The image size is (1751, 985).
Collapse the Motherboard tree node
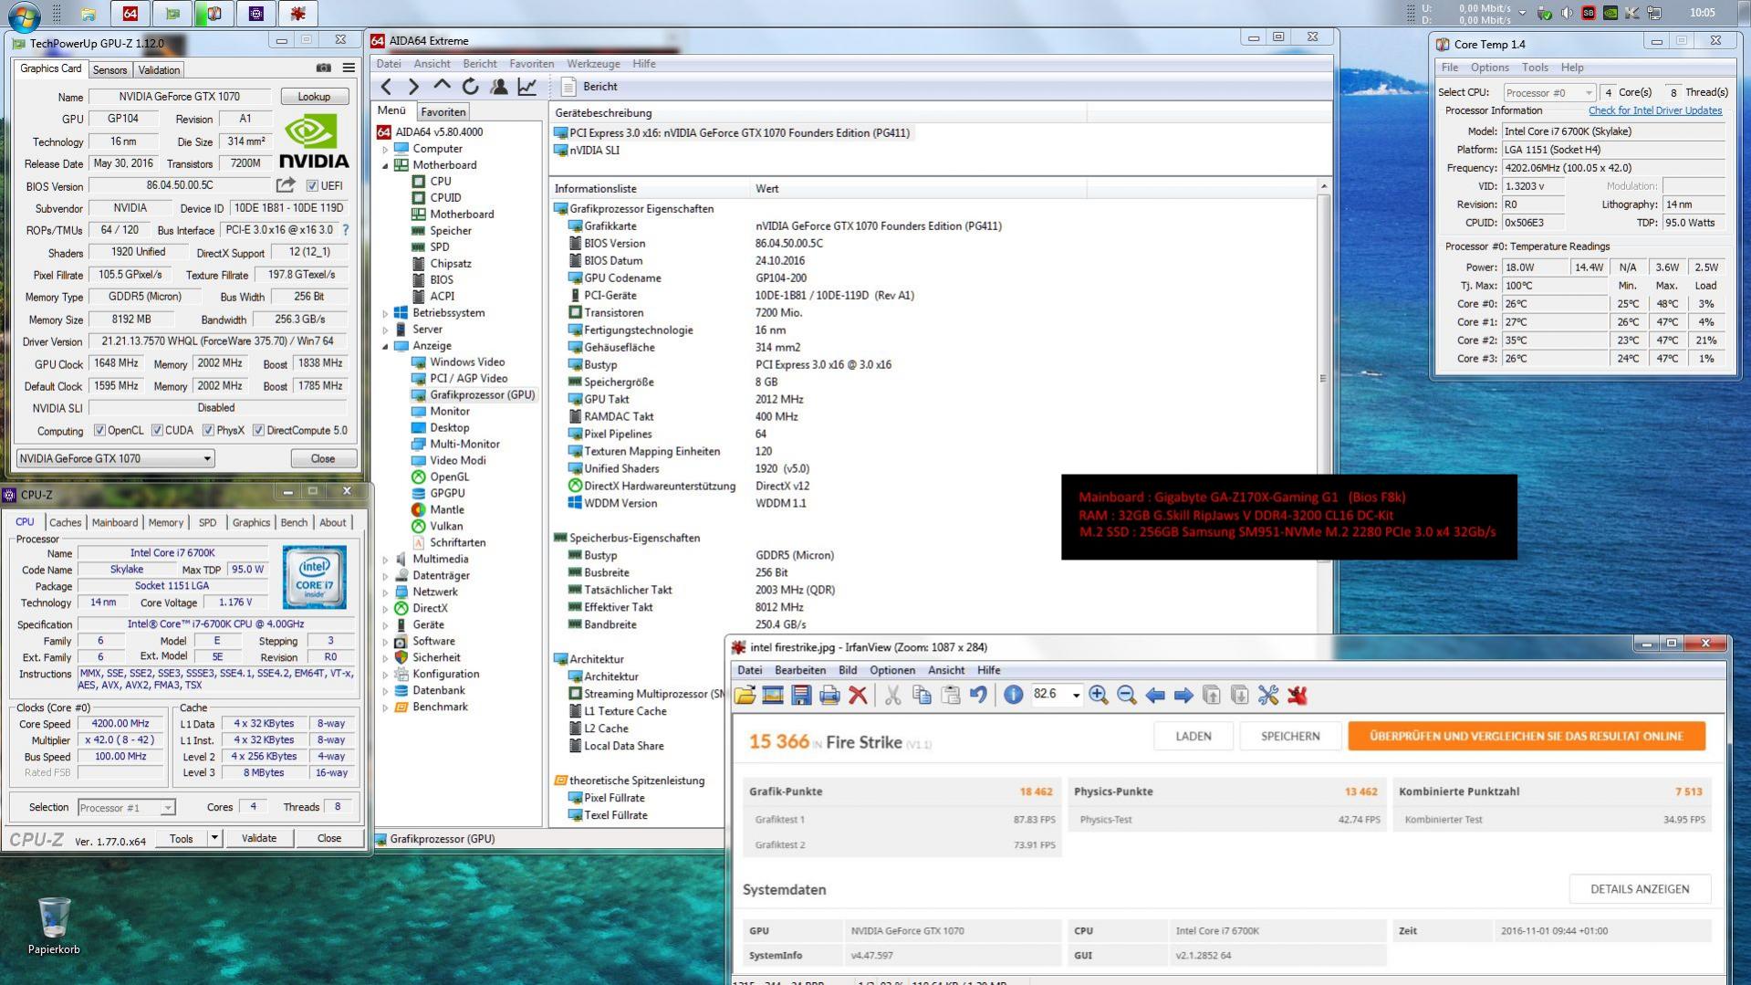coord(385,165)
